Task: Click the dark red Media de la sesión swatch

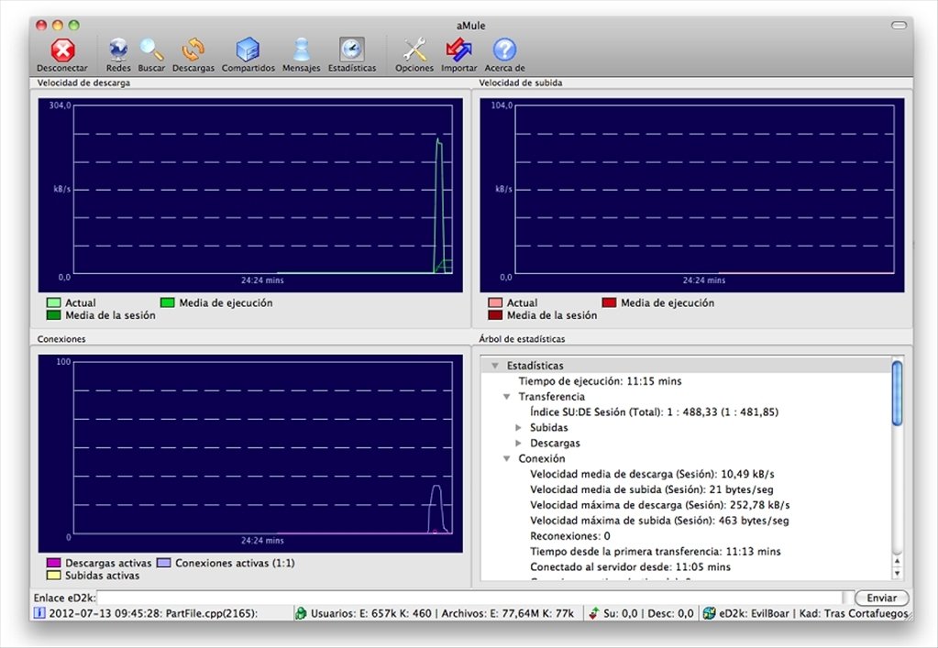Action: pos(495,315)
